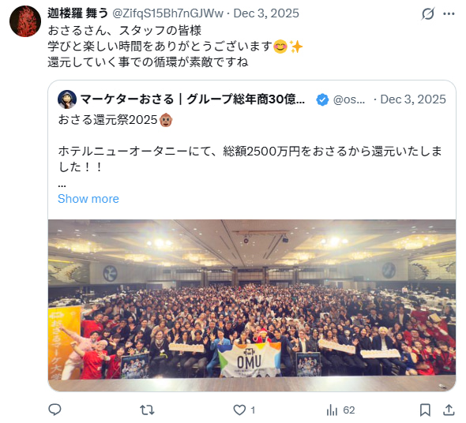Repost this tweet with the retweet icon
The height and width of the screenshot is (423, 466).
coord(147,410)
